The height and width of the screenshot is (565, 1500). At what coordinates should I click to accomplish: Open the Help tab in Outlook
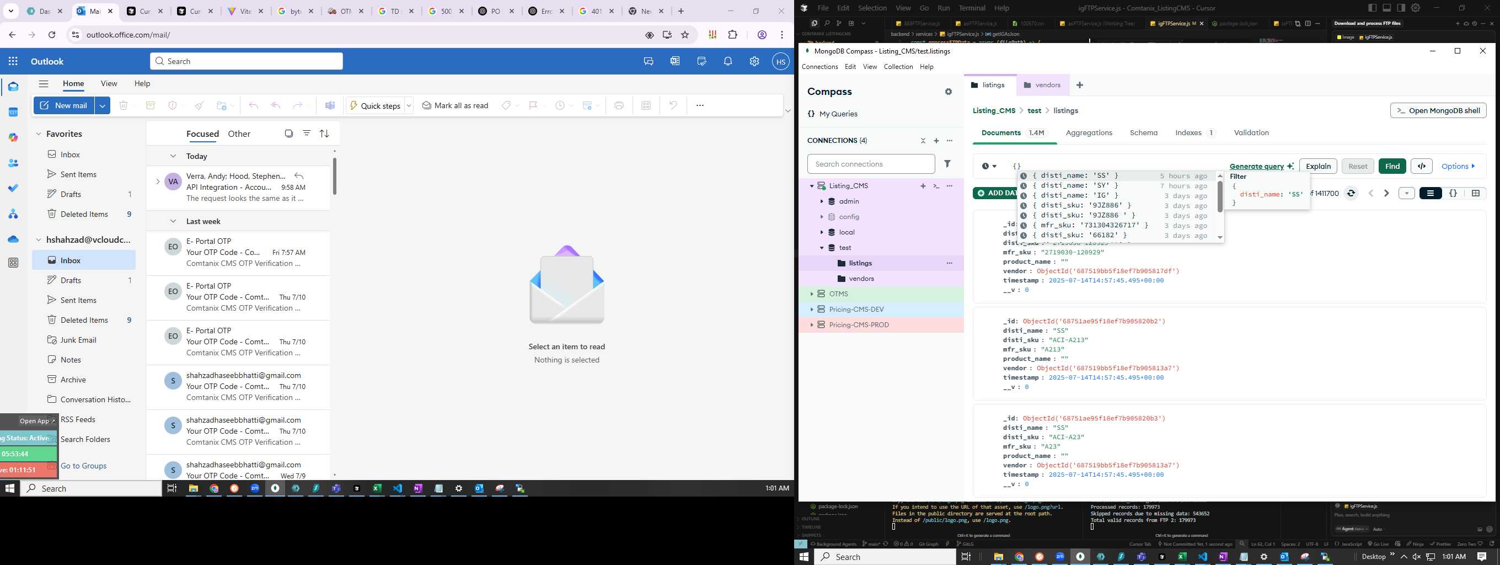coord(143,84)
